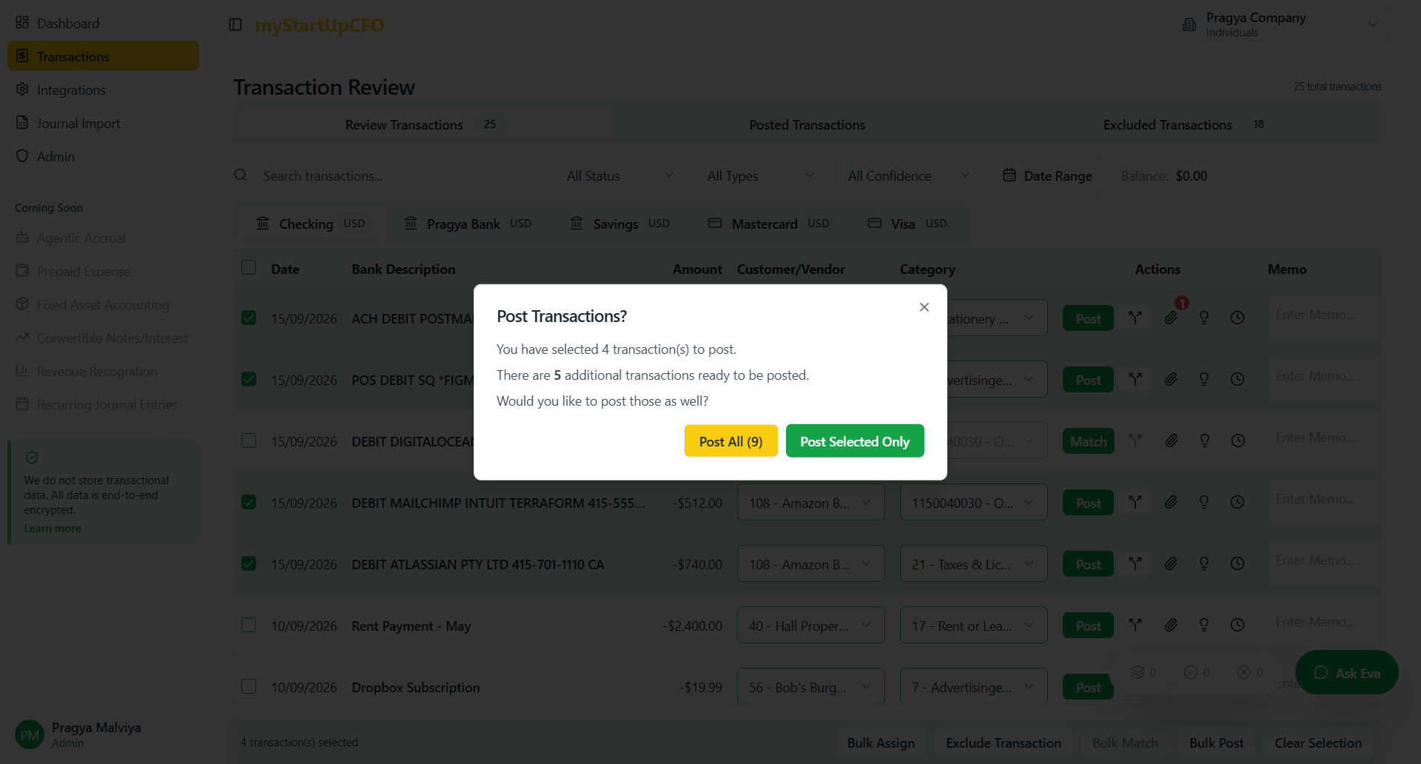This screenshot has width=1421, height=764.
Task: Open the lightbulb suggestion for DEBIT ATLASSIAN row
Action: (x=1204, y=563)
